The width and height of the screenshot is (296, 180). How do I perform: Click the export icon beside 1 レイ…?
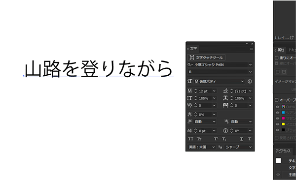tap(292, 38)
